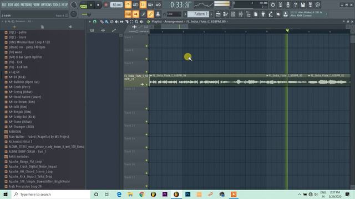
Task: Open the Playlist view icon beside Pattern selector
Action: (218, 14)
